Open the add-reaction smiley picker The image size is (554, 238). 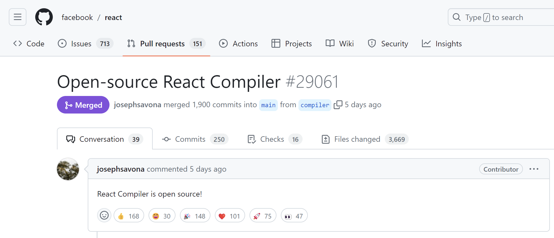click(x=104, y=216)
